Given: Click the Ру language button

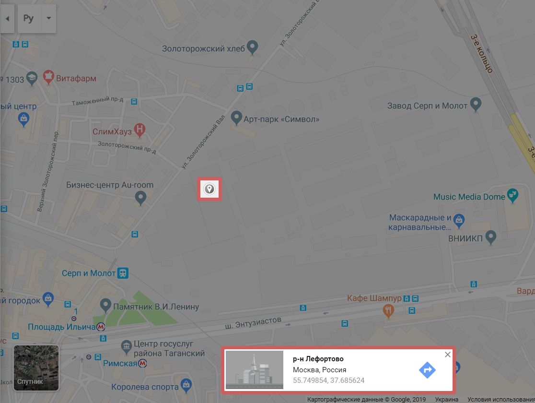Looking at the screenshot, I should point(29,18).
